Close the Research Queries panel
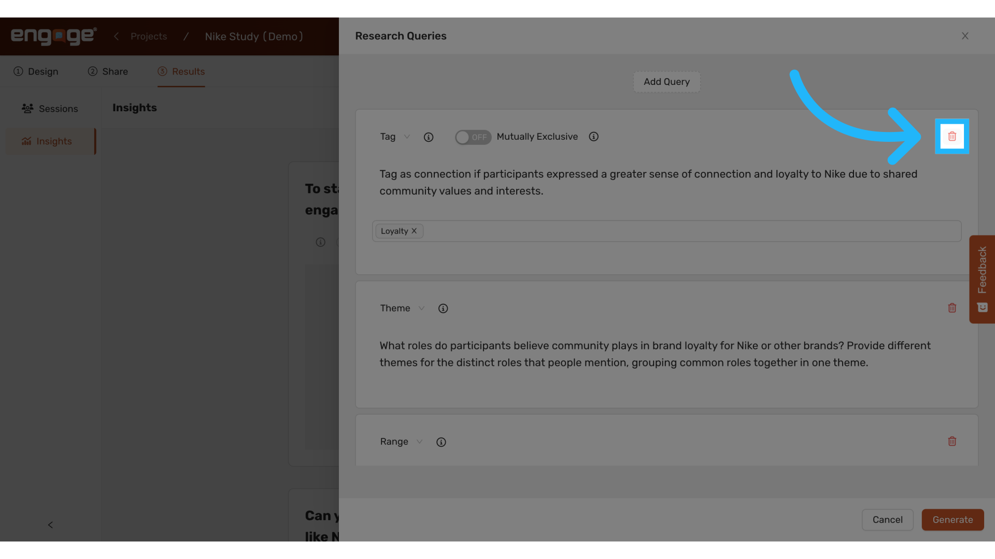 [x=965, y=36]
